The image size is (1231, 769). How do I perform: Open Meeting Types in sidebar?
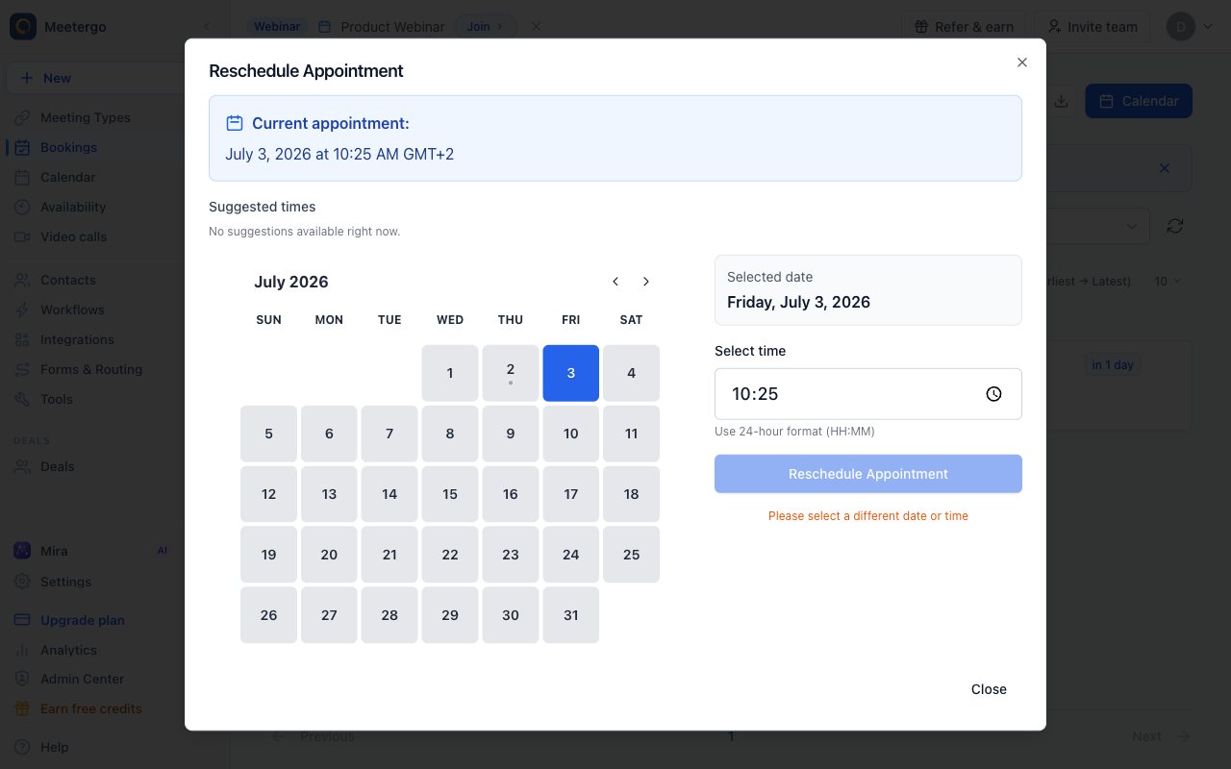point(85,117)
